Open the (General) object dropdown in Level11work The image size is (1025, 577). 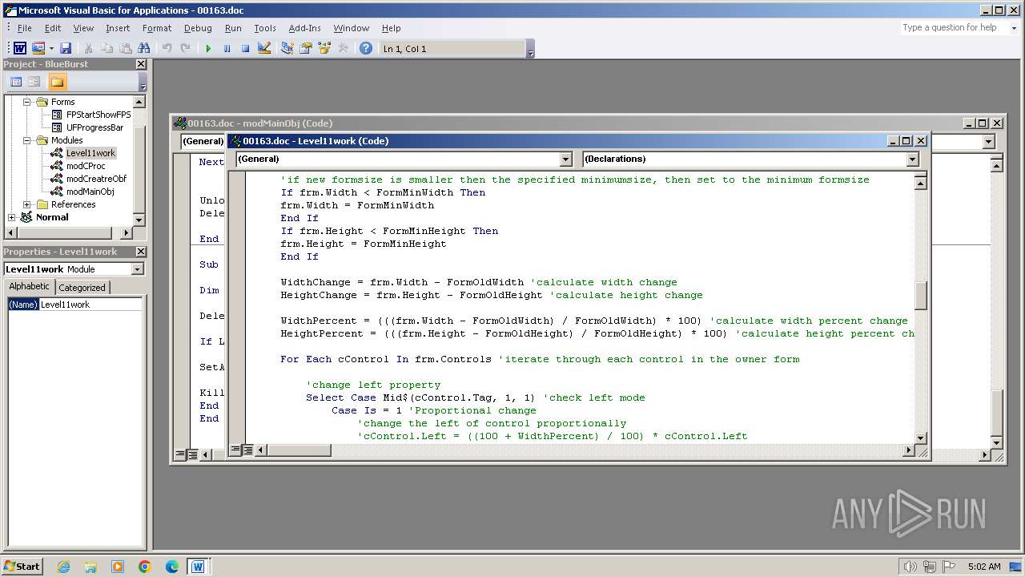click(x=565, y=159)
